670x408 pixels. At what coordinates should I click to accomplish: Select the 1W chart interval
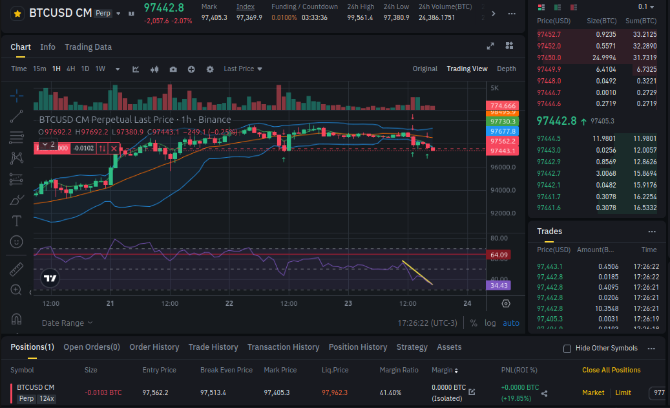point(100,69)
